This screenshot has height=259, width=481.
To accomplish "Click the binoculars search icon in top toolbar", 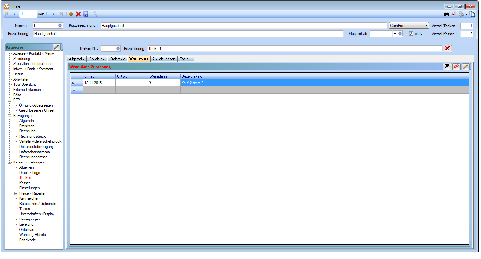I will [x=446, y=14].
